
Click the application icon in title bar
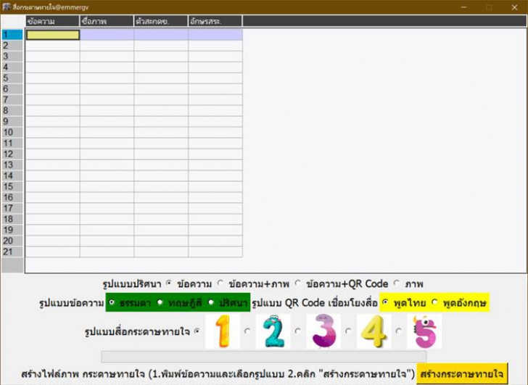pyautogui.click(x=7, y=7)
